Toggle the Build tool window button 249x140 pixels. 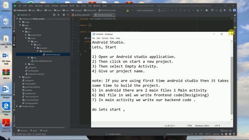[33, 131]
